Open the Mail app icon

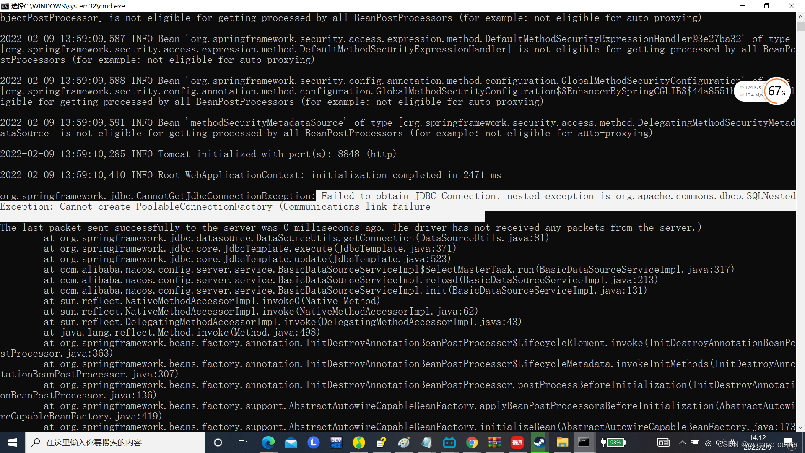coord(291,443)
